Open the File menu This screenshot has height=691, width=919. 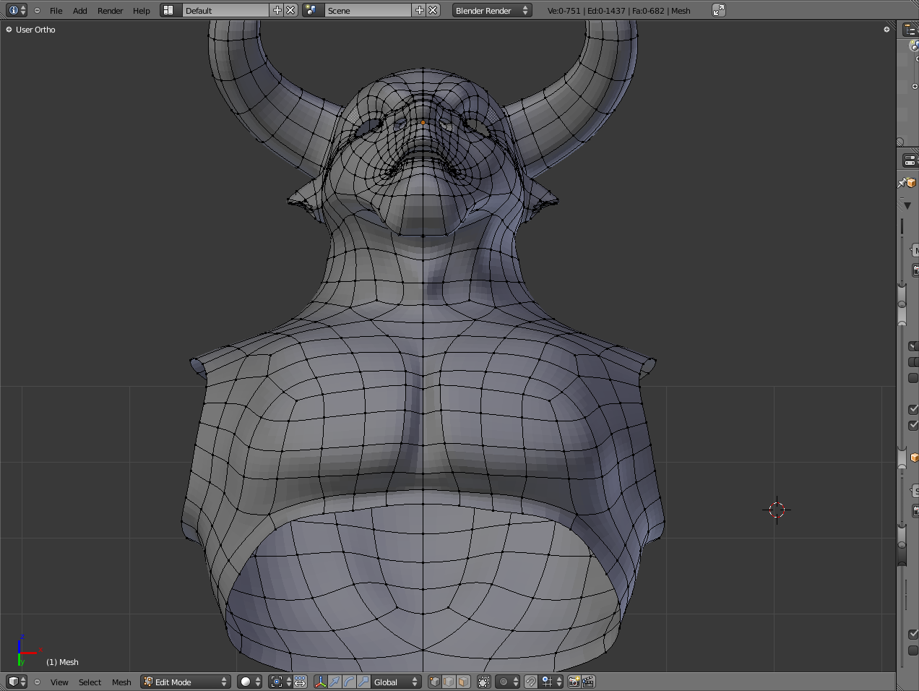click(x=56, y=11)
